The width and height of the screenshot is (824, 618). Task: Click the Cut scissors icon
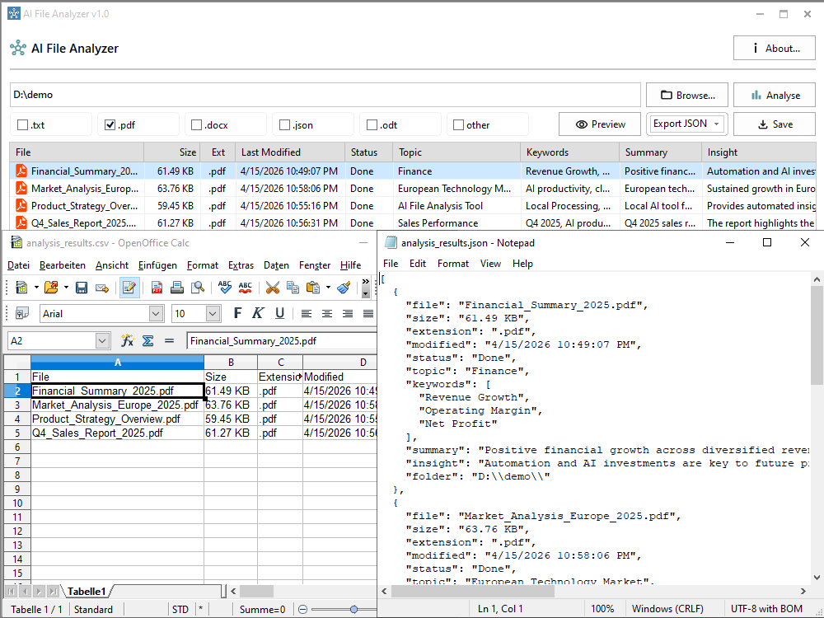[272, 288]
